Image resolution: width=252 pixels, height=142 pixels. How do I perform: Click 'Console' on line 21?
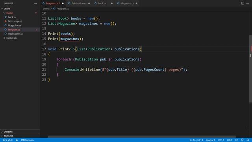coord(72,69)
